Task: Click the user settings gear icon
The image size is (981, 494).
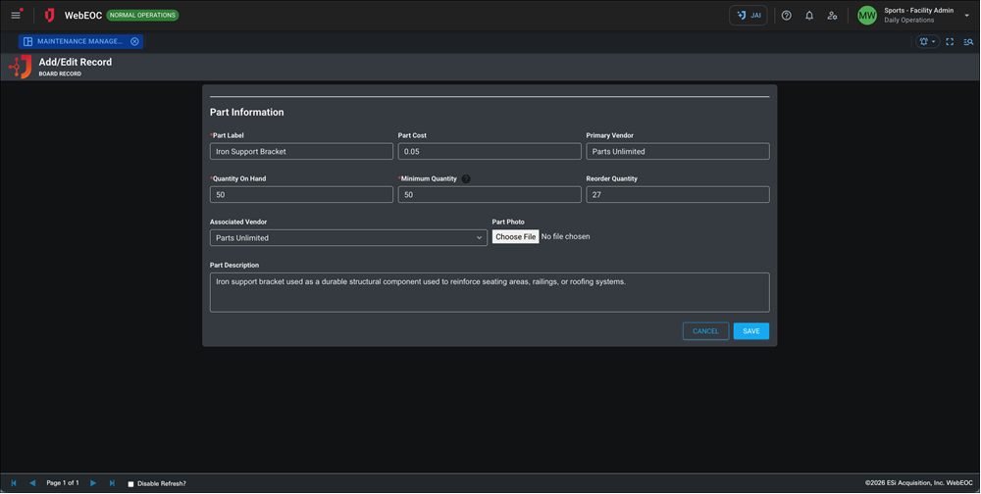Action: pos(832,16)
